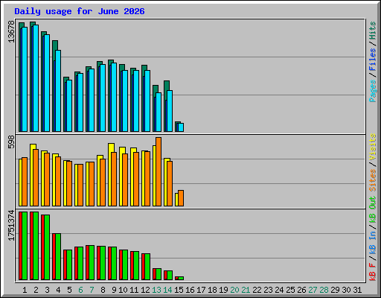Click green day 6 on the x-axis
The image size is (381, 298).
point(80,290)
